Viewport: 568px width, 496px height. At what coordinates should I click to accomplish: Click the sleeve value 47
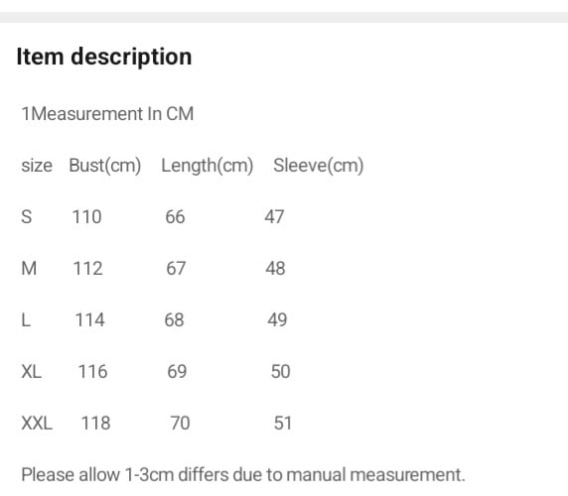pyautogui.click(x=274, y=217)
